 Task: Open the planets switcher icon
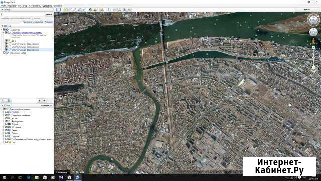click(x=102, y=9)
